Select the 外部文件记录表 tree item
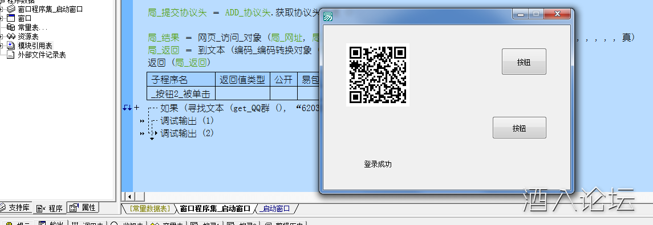653x225 pixels. pyautogui.click(x=42, y=55)
